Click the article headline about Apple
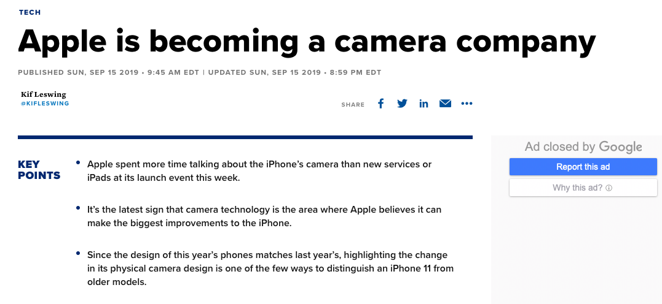Screen dimensions: 662x304 click(307, 42)
